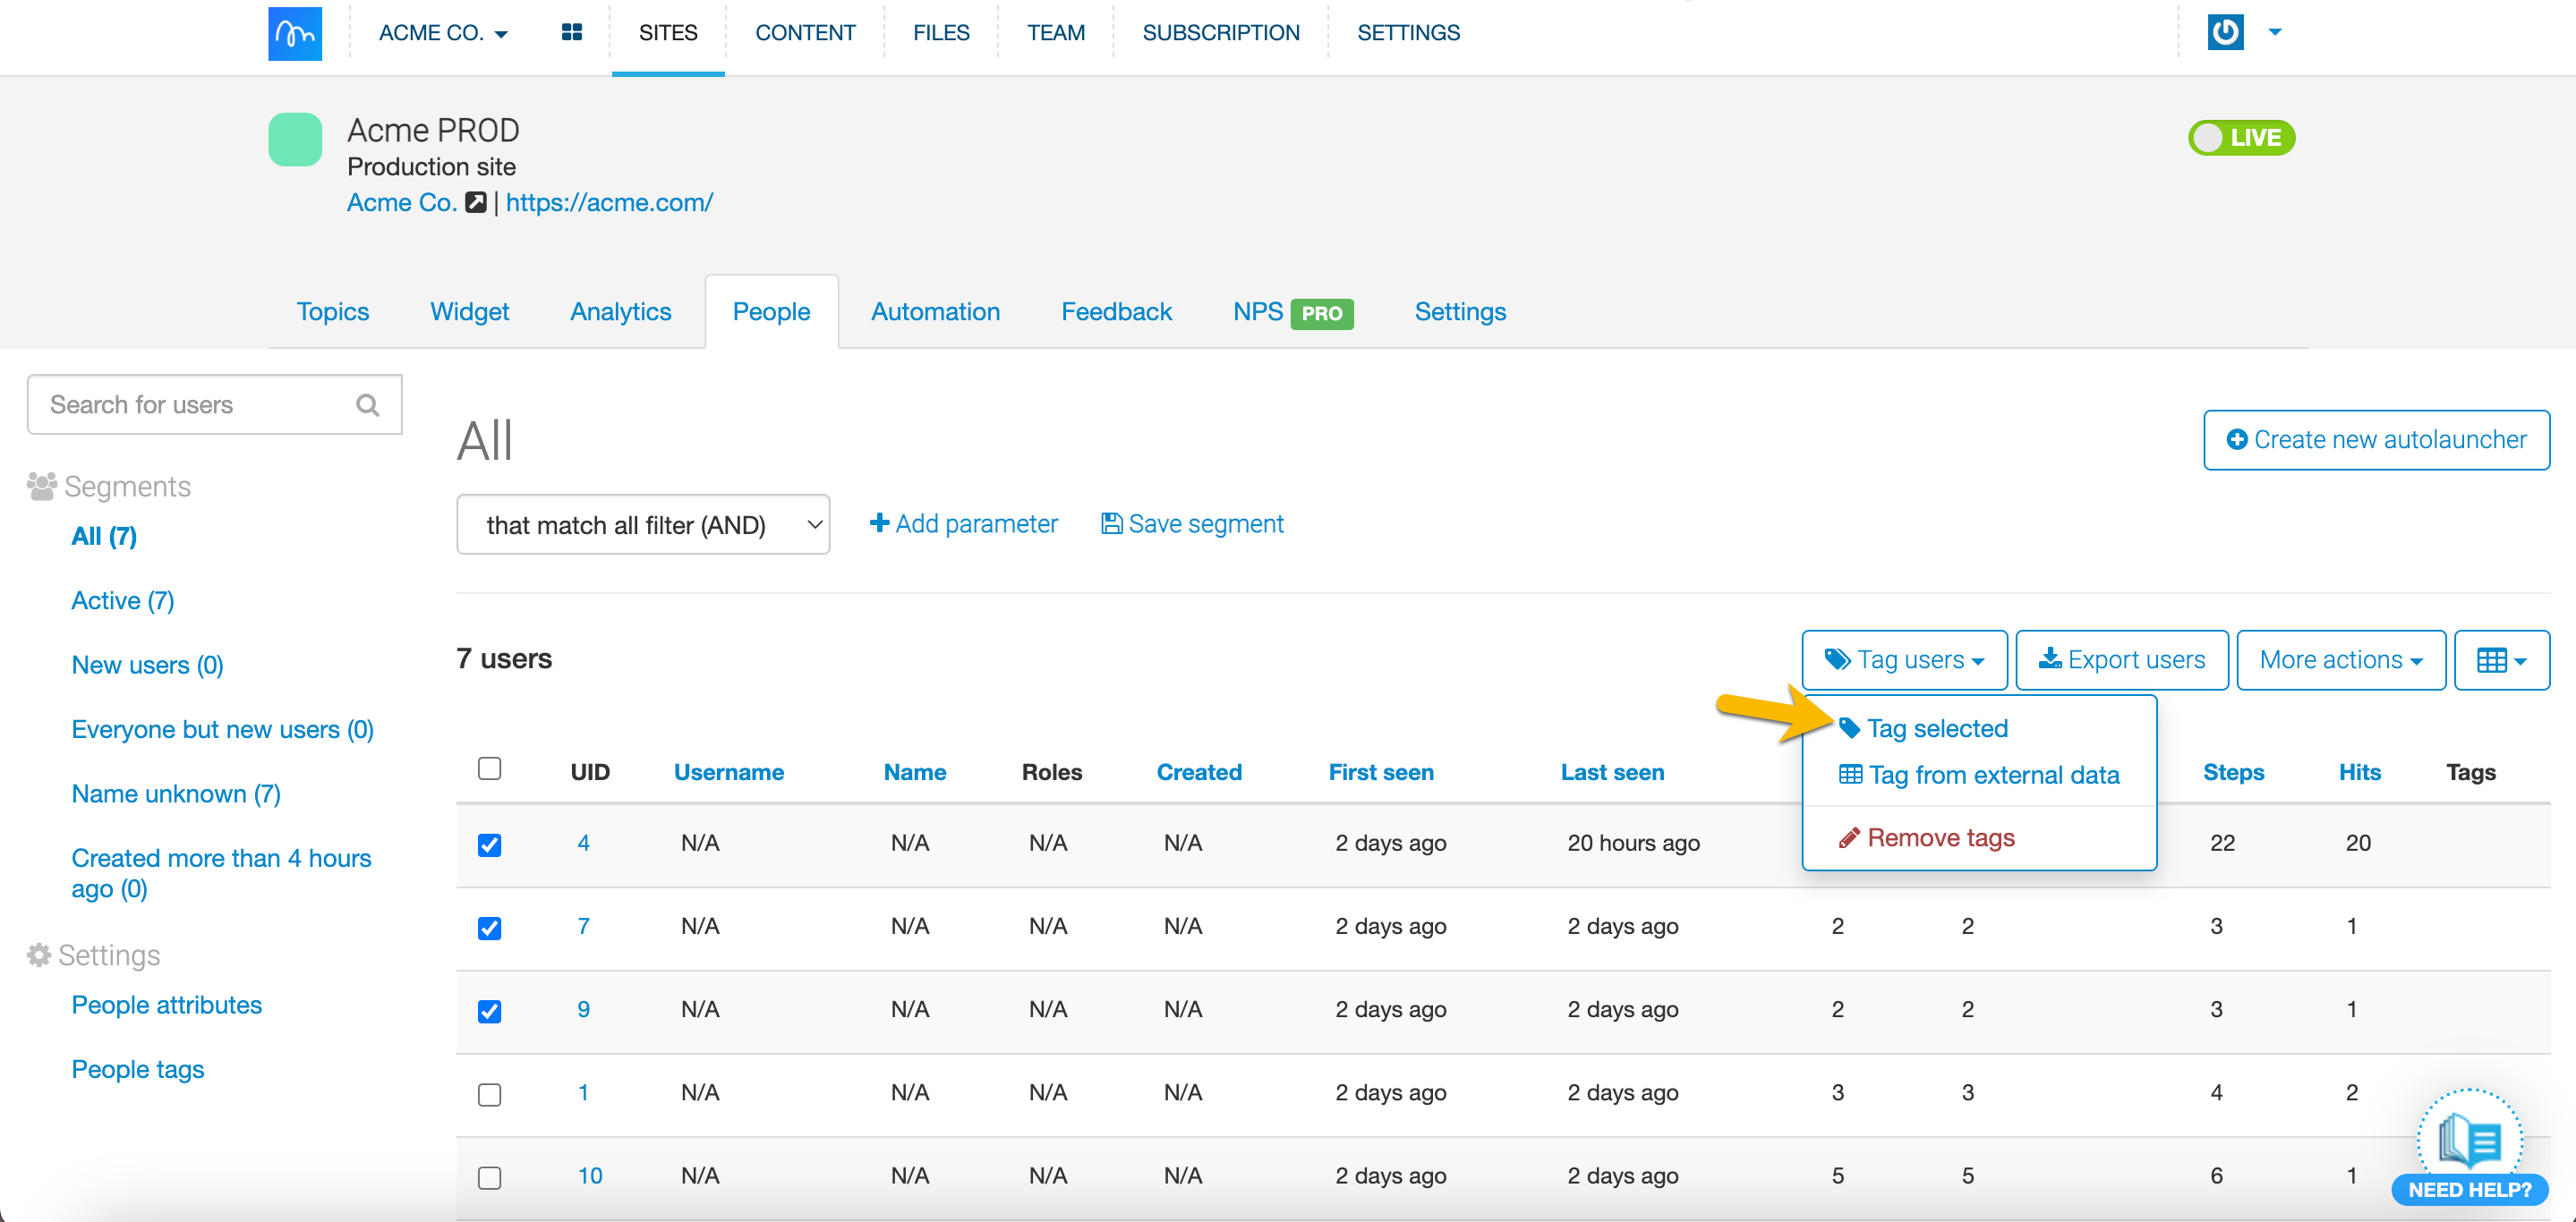Click the external link icon next to Acme Co.
This screenshot has width=2576, height=1222.
(x=476, y=203)
